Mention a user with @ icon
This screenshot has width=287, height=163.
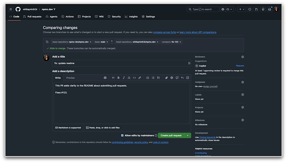coord(172,78)
